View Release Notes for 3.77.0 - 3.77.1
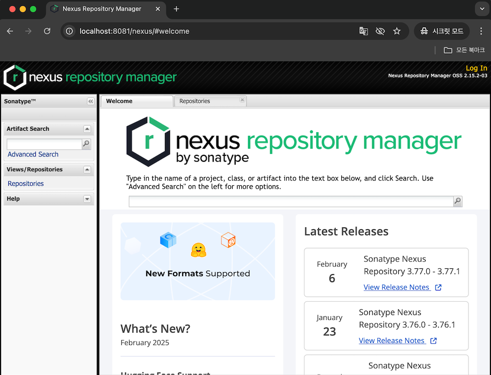Image resolution: width=491 pixels, height=375 pixels. [x=397, y=287]
